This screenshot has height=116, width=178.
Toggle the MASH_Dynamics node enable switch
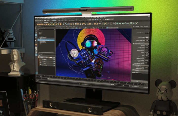coord(54,60)
